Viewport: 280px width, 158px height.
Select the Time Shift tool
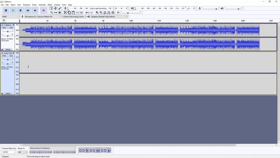tap(56, 13)
